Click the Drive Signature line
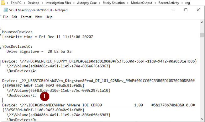Image resolution: width=205 pixels, height=122 pixels. click(39, 52)
